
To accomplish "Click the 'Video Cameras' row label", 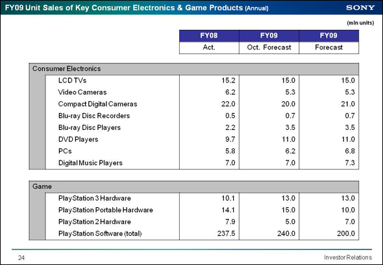I will (x=82, y=92).
